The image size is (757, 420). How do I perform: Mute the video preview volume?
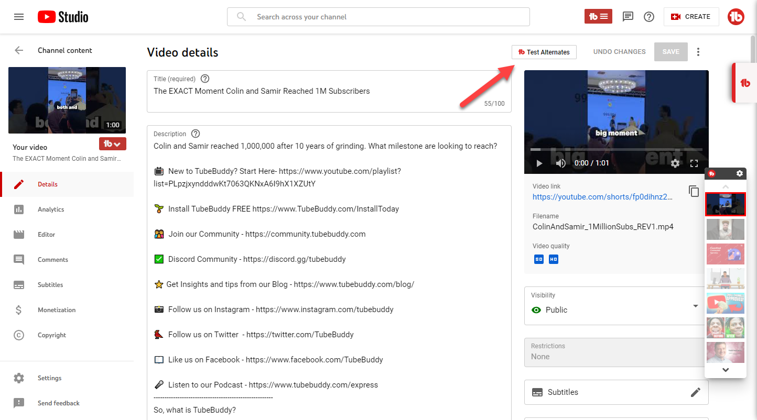click(560, 163)
